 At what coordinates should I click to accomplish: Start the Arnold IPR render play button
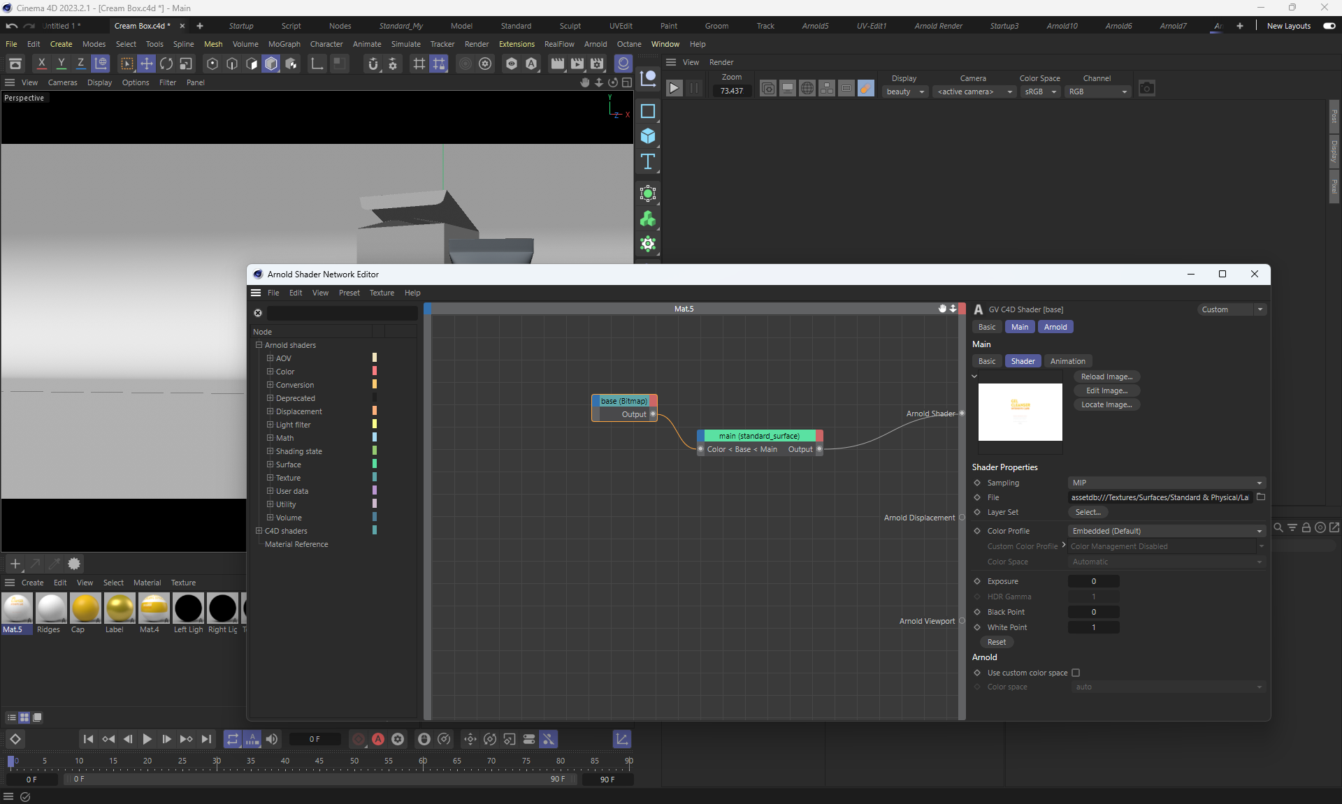[x=674, y=89]
